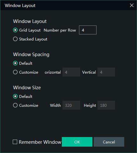Click the Horizontal spacing field
137x153 pixels.
coord(71,72)
